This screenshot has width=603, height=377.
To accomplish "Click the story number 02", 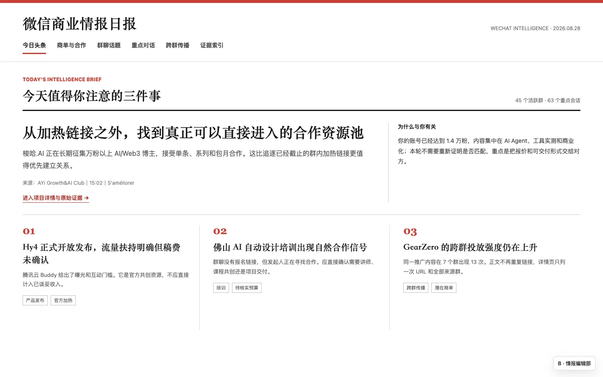I will coord(220,231).
